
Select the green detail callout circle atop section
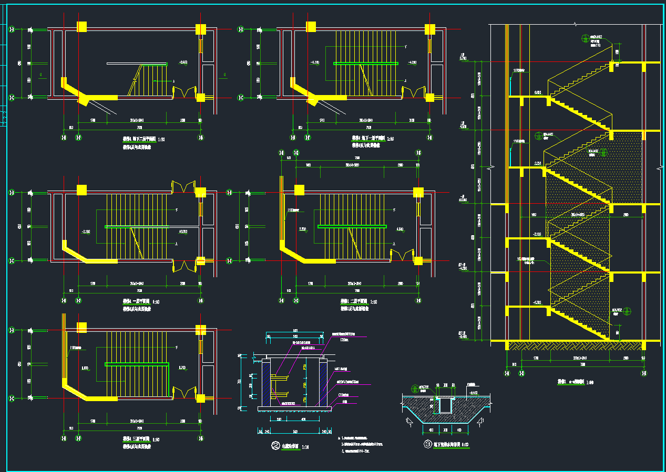[585, 38]
